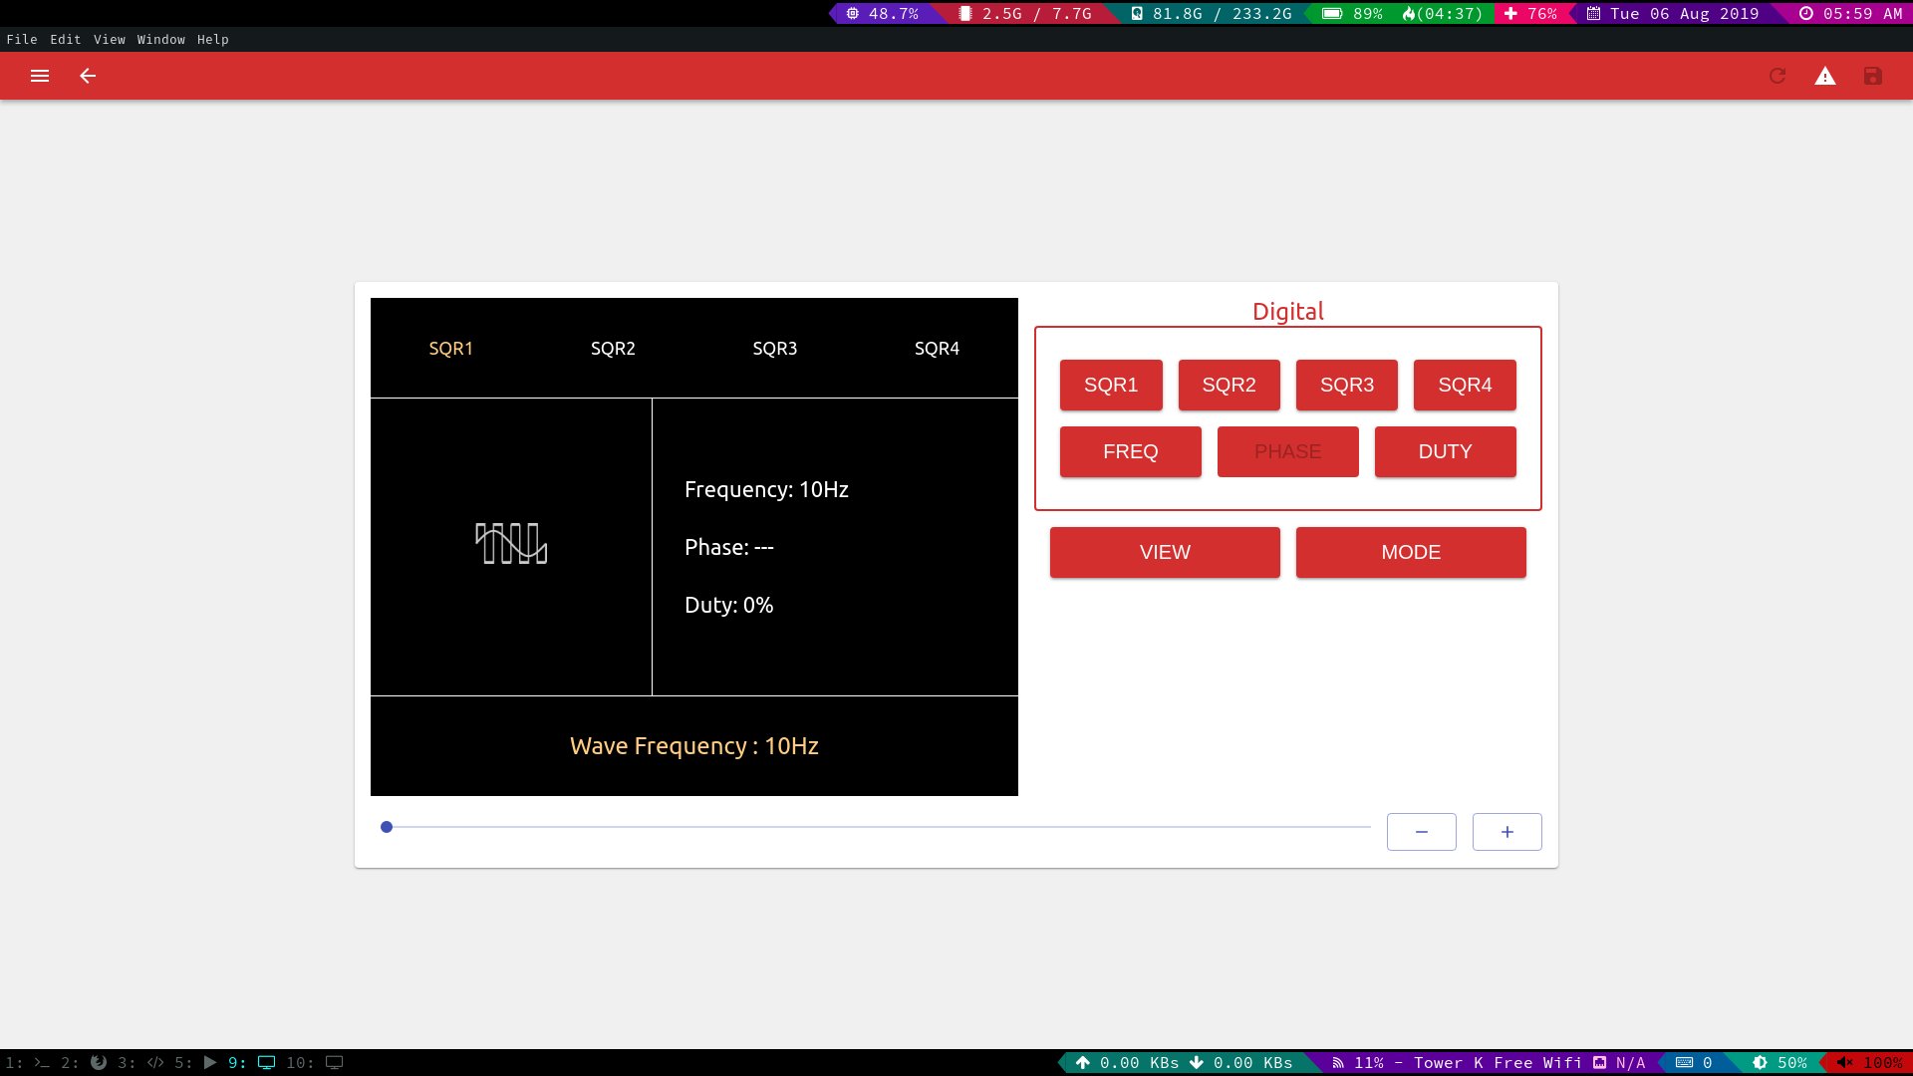This screenshot has height=1076, width=1913.
Task: Select the SQR4 red button
Action: tap(1465, 385)
